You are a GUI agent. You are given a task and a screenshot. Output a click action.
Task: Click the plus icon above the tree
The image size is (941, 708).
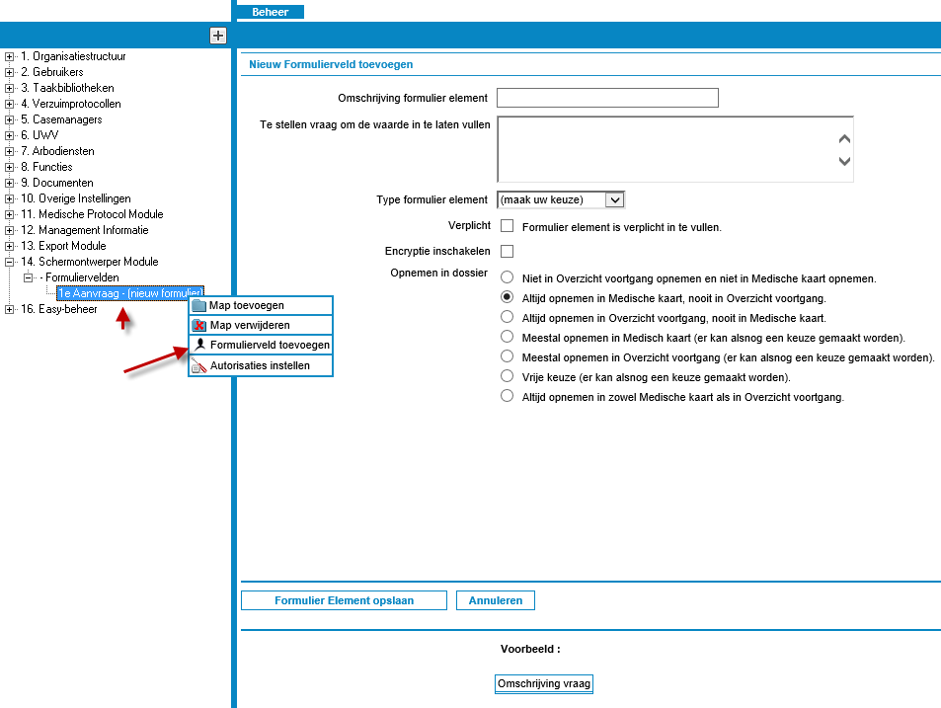(x=218, y=36)
